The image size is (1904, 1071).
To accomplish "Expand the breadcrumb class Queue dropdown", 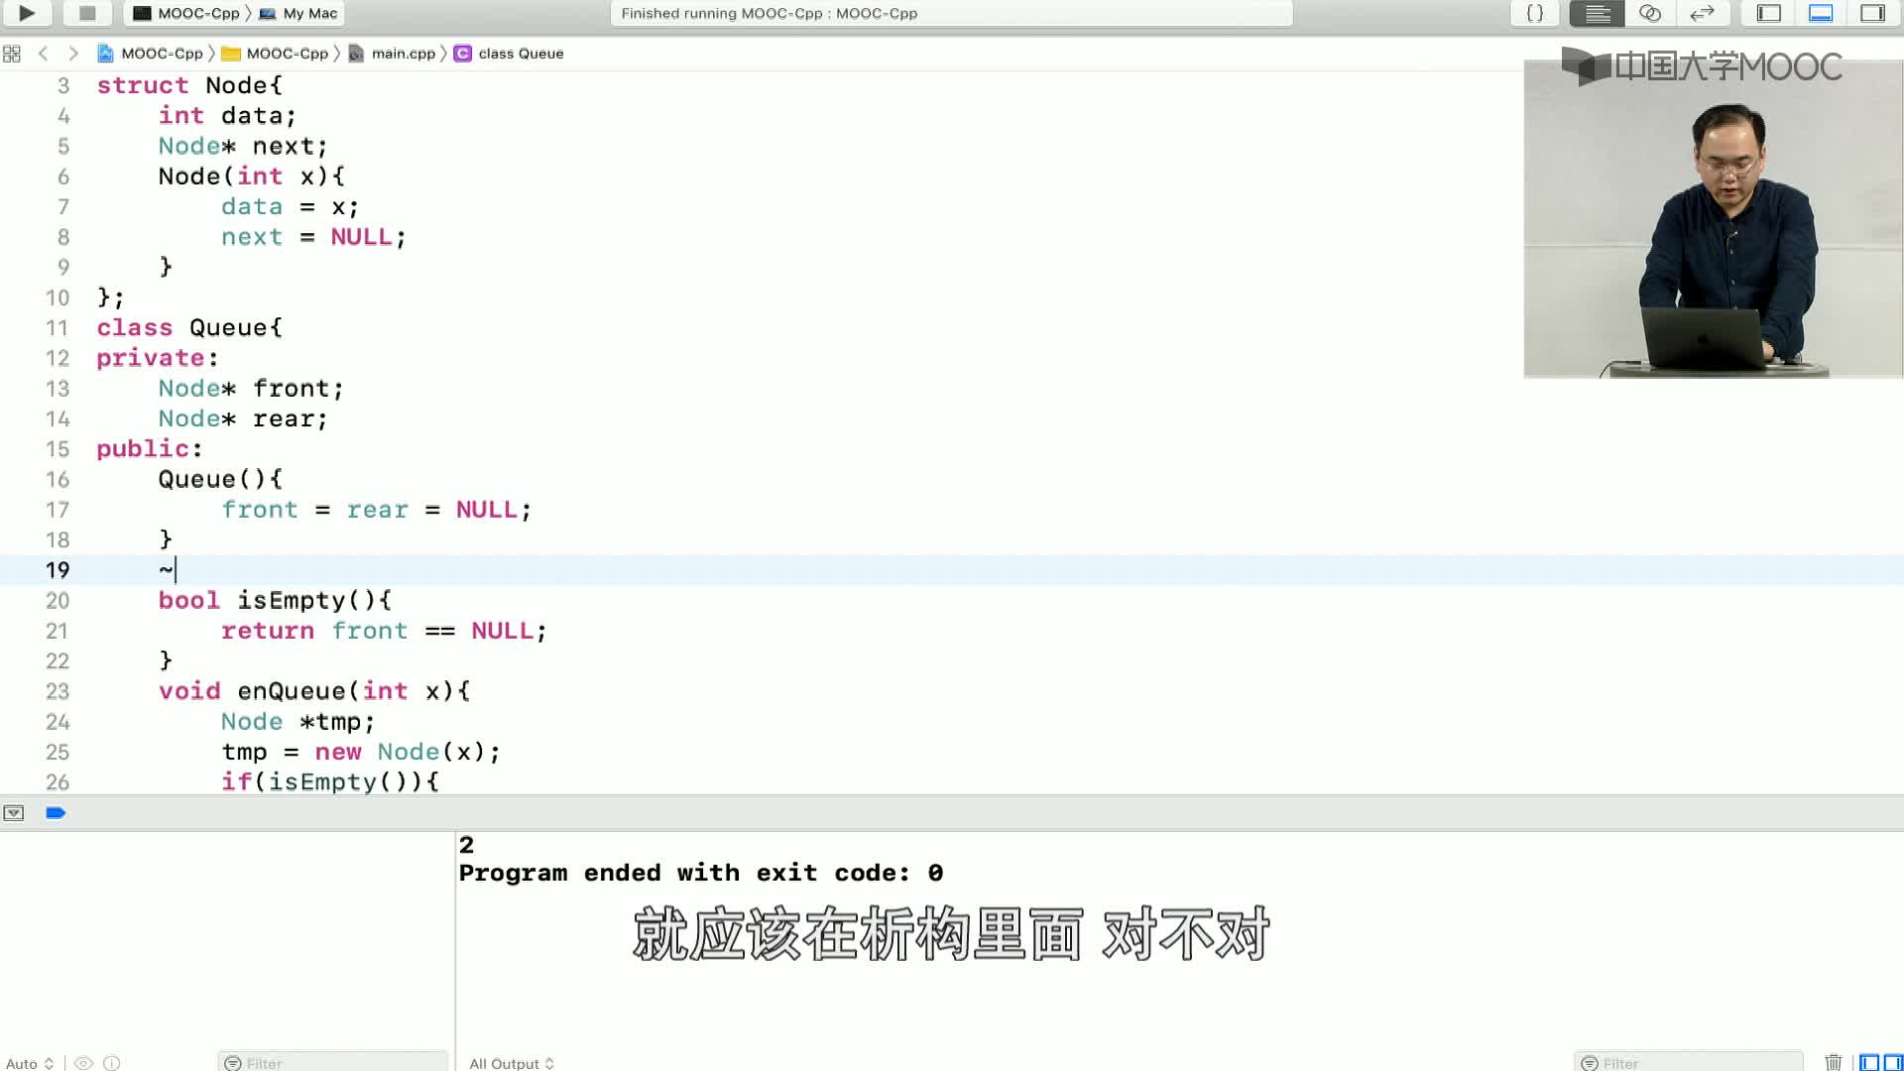I will (520, 54).
